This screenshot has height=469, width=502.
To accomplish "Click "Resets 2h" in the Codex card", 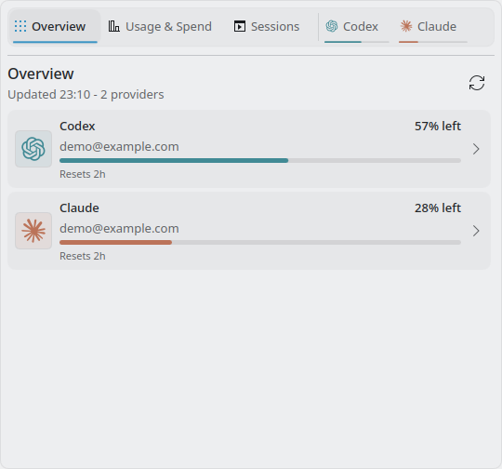I will (x=83, y=174).
